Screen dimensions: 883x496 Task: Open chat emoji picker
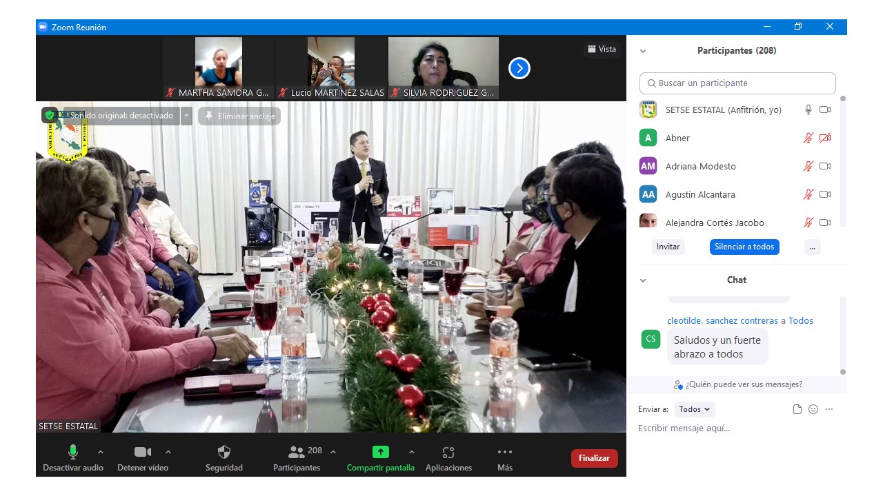(x=813, y=409)
